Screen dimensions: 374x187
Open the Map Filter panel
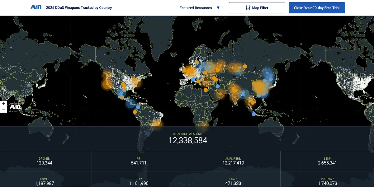(257, 8)
